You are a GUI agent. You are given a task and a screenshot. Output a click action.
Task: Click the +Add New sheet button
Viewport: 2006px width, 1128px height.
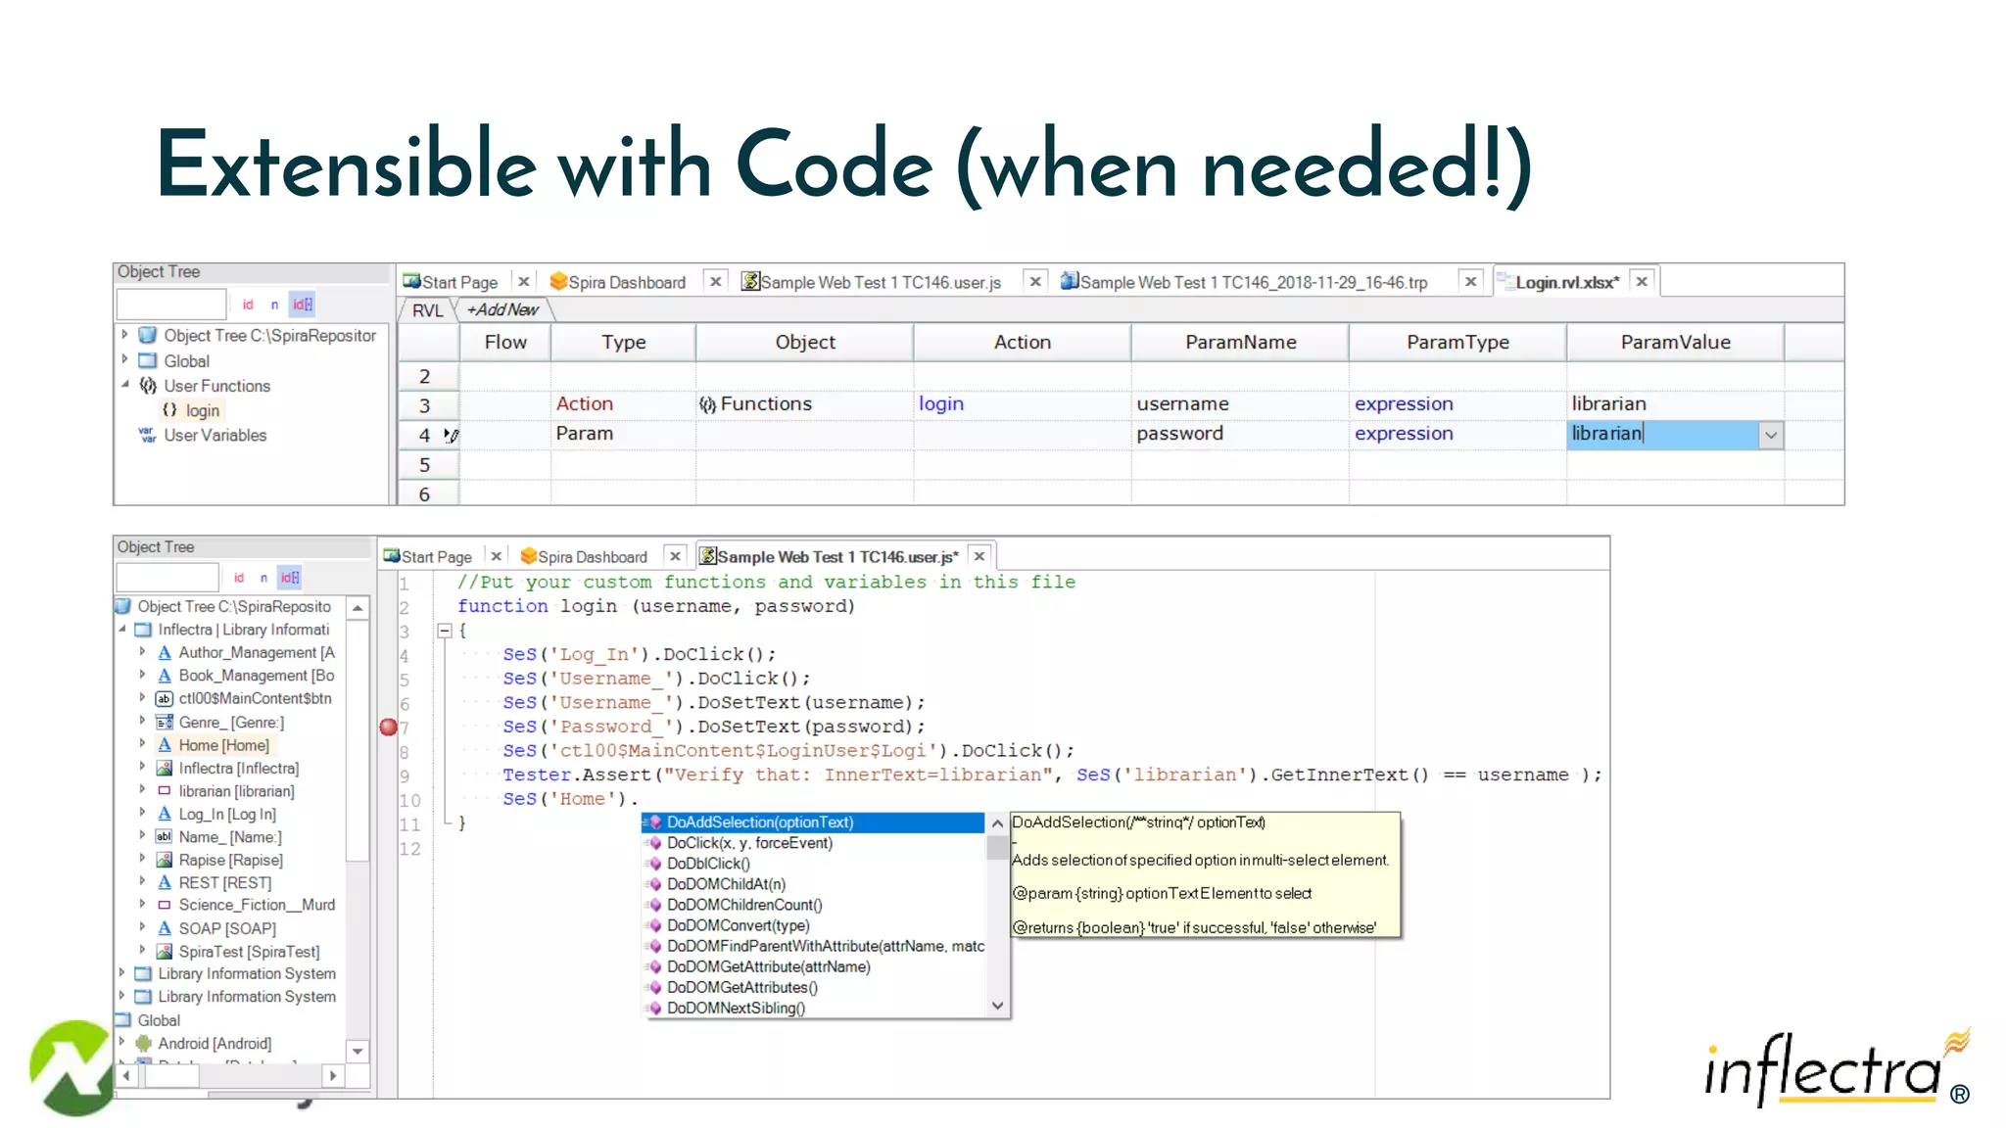pyautogui.click(x=502, y=310)
